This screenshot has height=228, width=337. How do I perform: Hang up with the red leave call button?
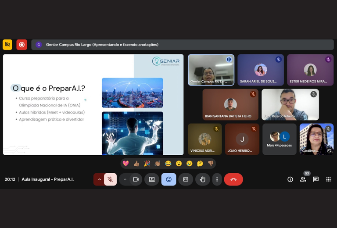(x=233, y=179)
